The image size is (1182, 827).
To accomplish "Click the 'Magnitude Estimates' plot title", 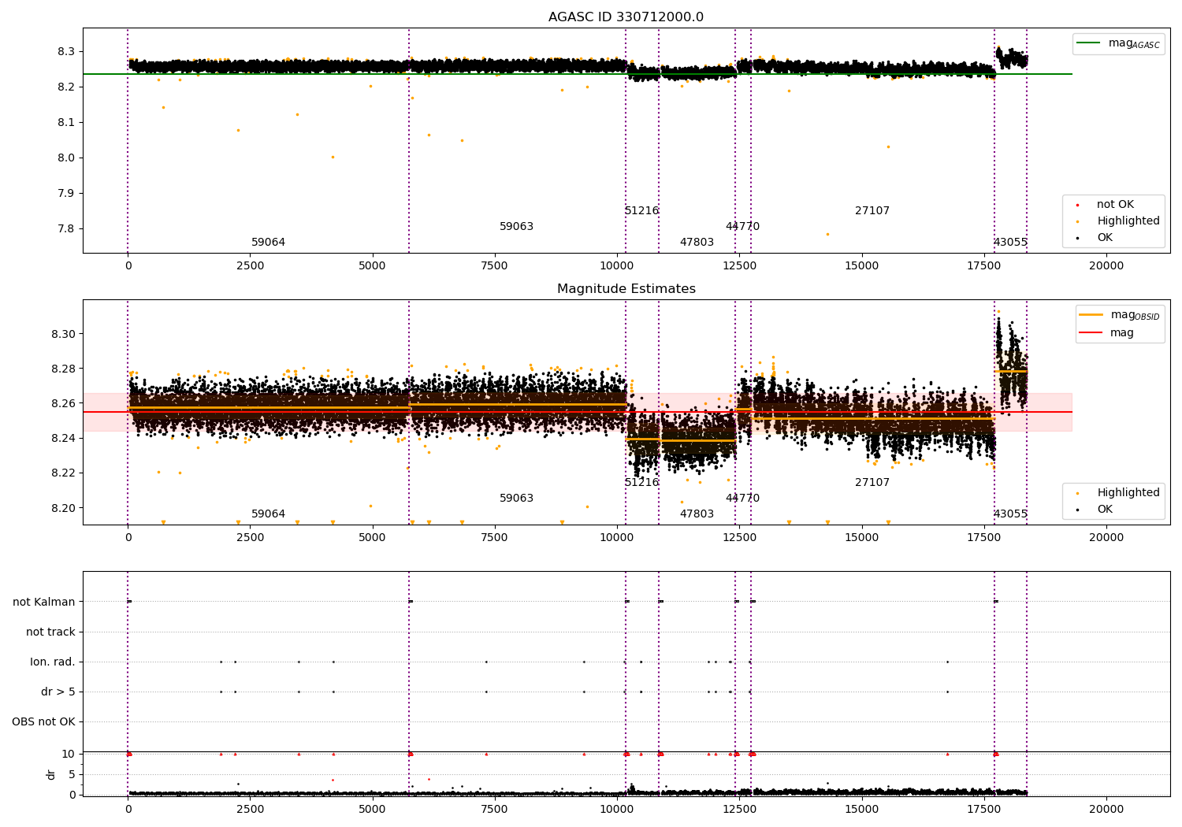I will coord(626,289).
